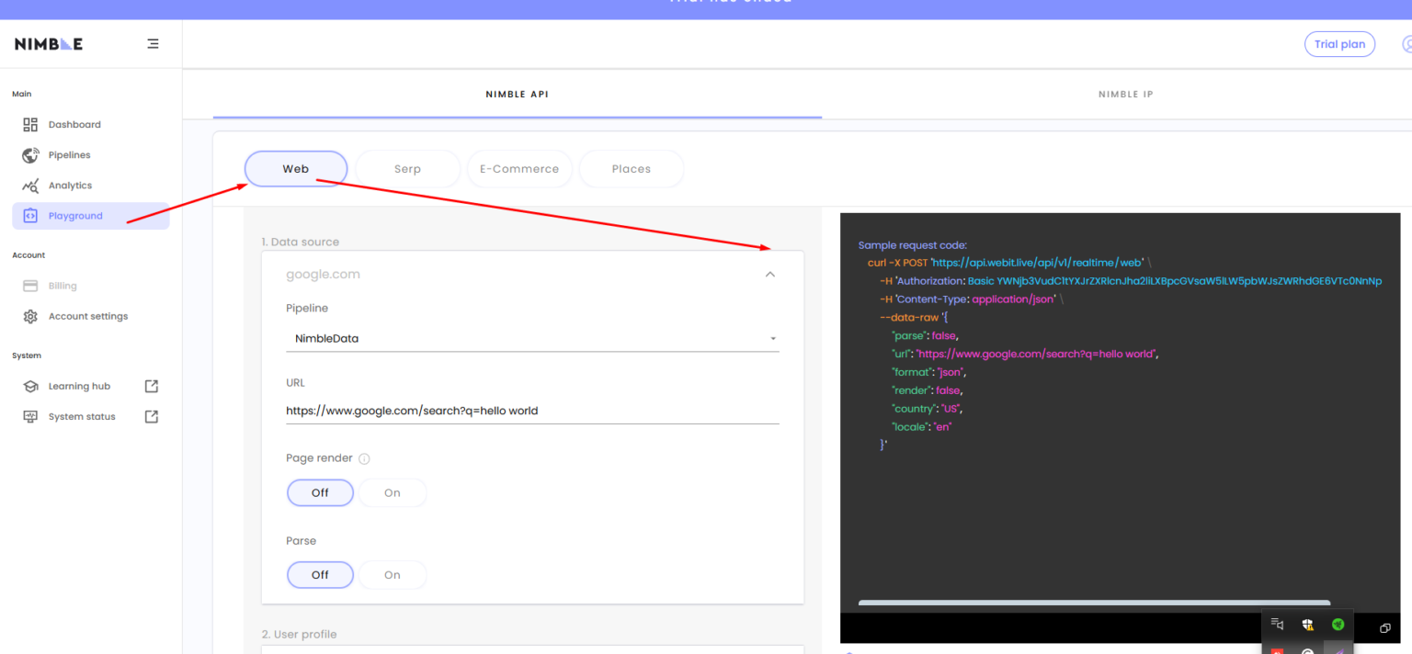Set Page render to Off
1412x654 pixels.
(320, 493)
